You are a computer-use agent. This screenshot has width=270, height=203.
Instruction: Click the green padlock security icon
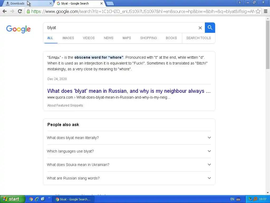click(28, 11)
